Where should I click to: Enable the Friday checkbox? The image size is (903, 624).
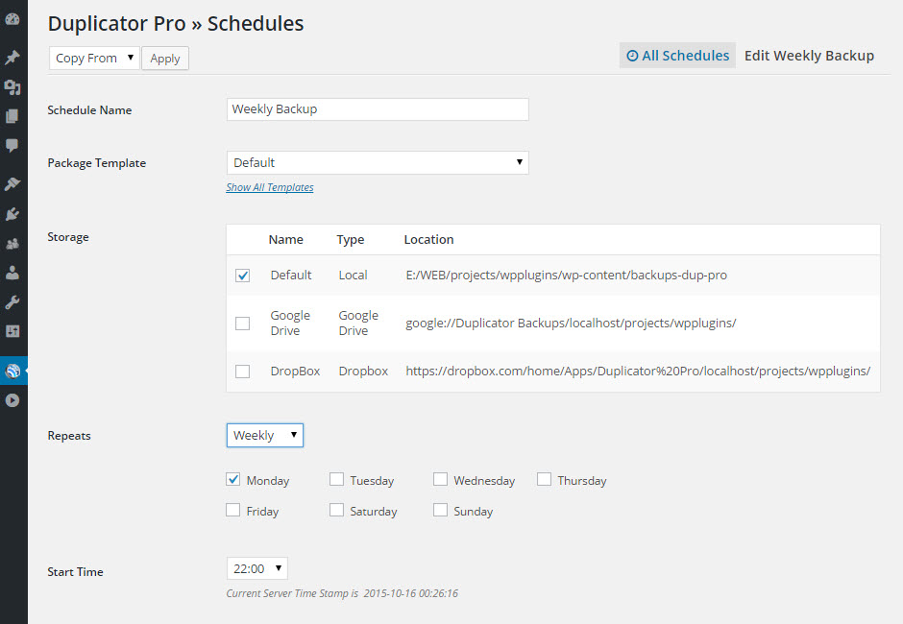point(232,510)
